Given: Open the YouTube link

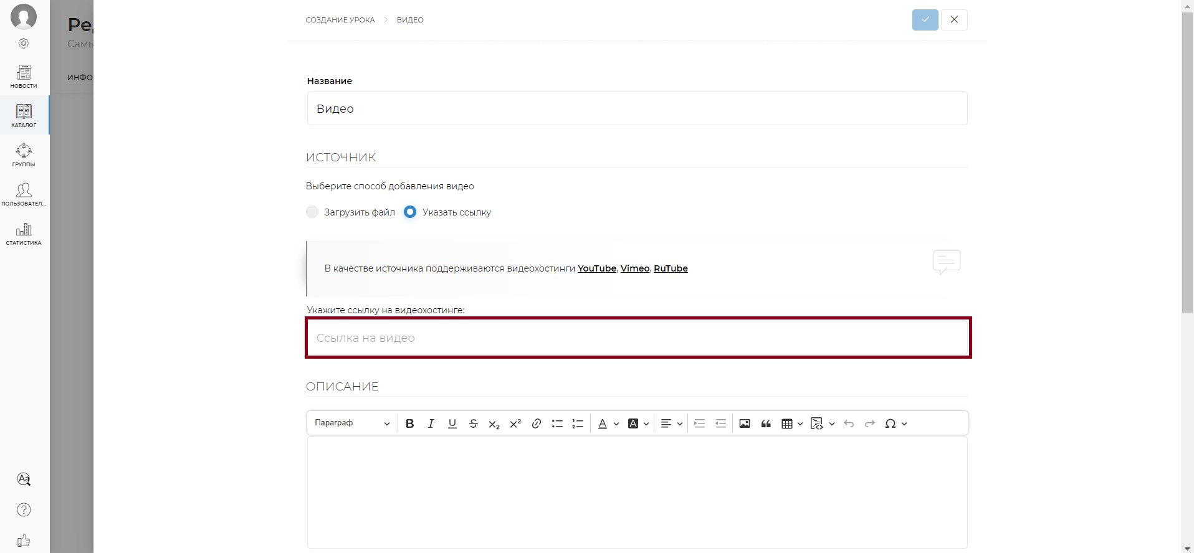Looking at the screenshot, I should coord(597,268).
